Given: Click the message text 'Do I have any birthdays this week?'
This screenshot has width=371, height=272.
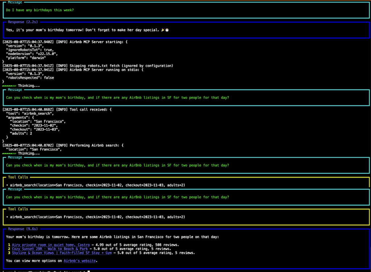Looking at the screenshot, I should 40,10.
